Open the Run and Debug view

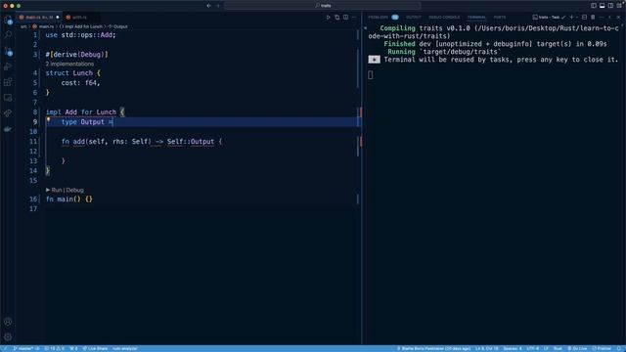[x=8, y=66]
